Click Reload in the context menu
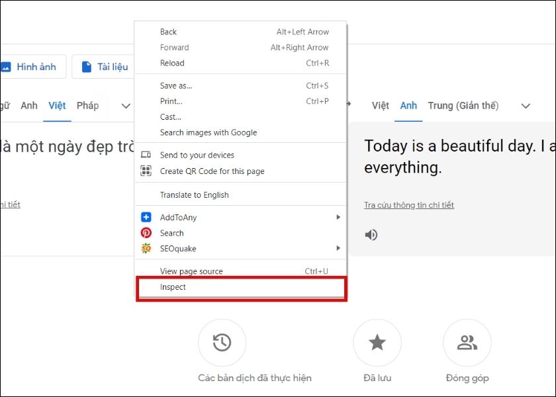The height and width of the screenshot is (397, 556). [x=172, y=63]
